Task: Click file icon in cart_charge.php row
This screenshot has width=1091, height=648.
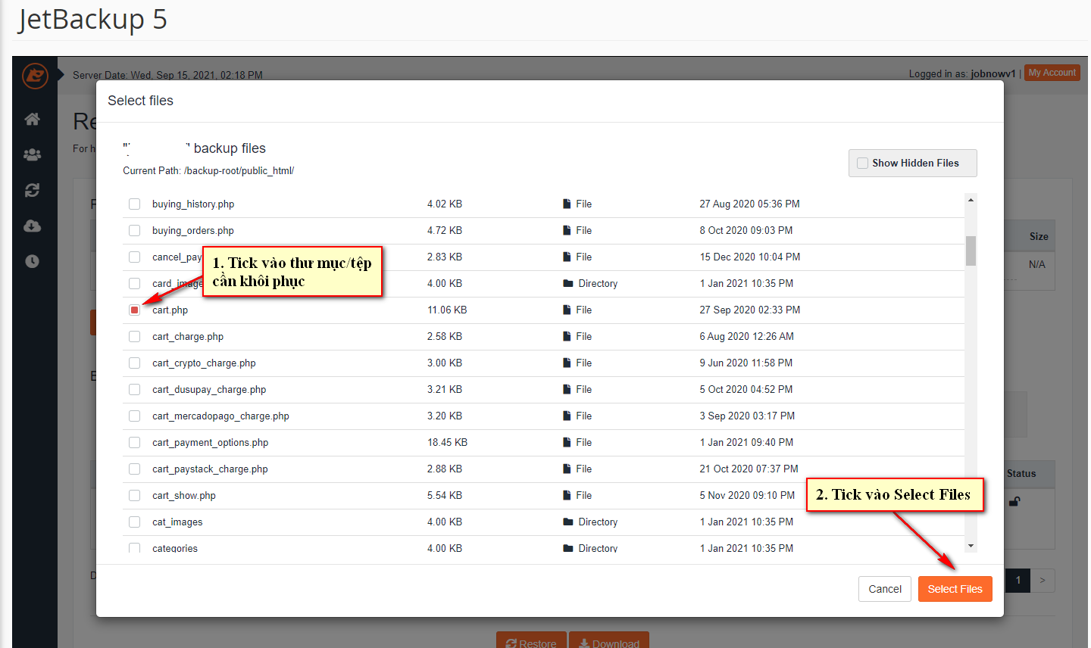Action: click(567, 336)
